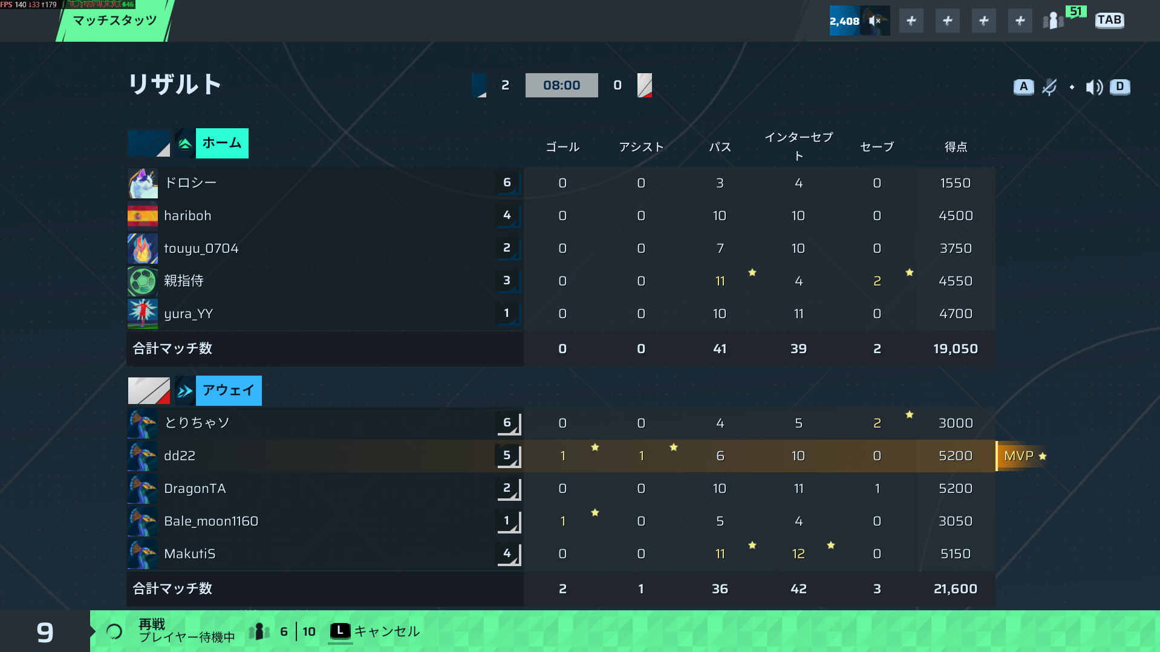Open the friends list icon showing 51

point(1064,19)
